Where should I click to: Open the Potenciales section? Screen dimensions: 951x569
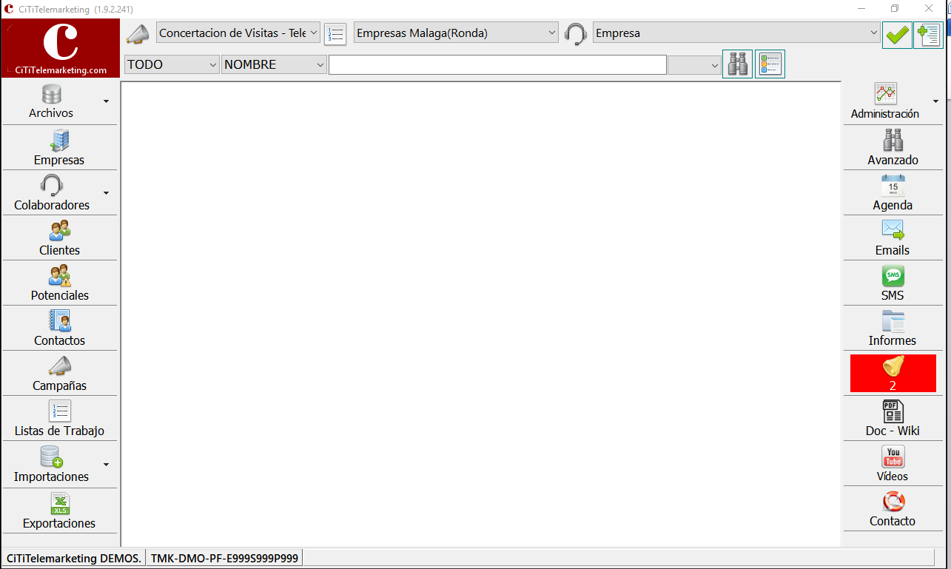click(59, 283)
